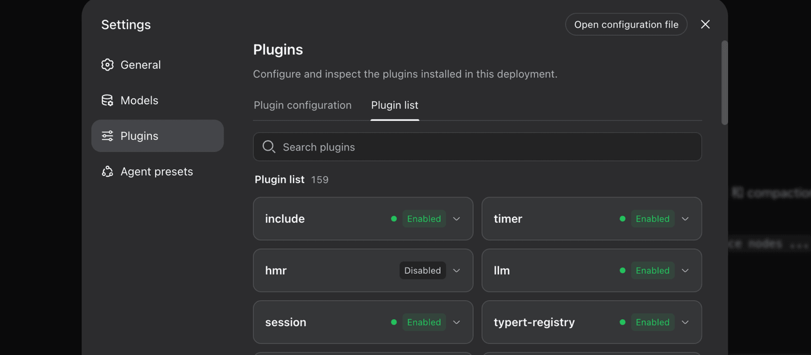Click the Agent presets icon
Image resolution: width=811 pixels, height=355 pixels.
click(x=107, y=171)
